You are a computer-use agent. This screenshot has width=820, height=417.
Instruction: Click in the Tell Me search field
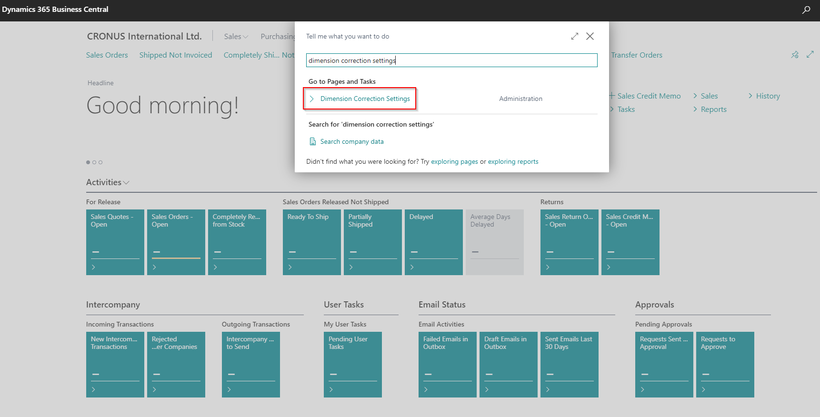(x=451, y=60)
